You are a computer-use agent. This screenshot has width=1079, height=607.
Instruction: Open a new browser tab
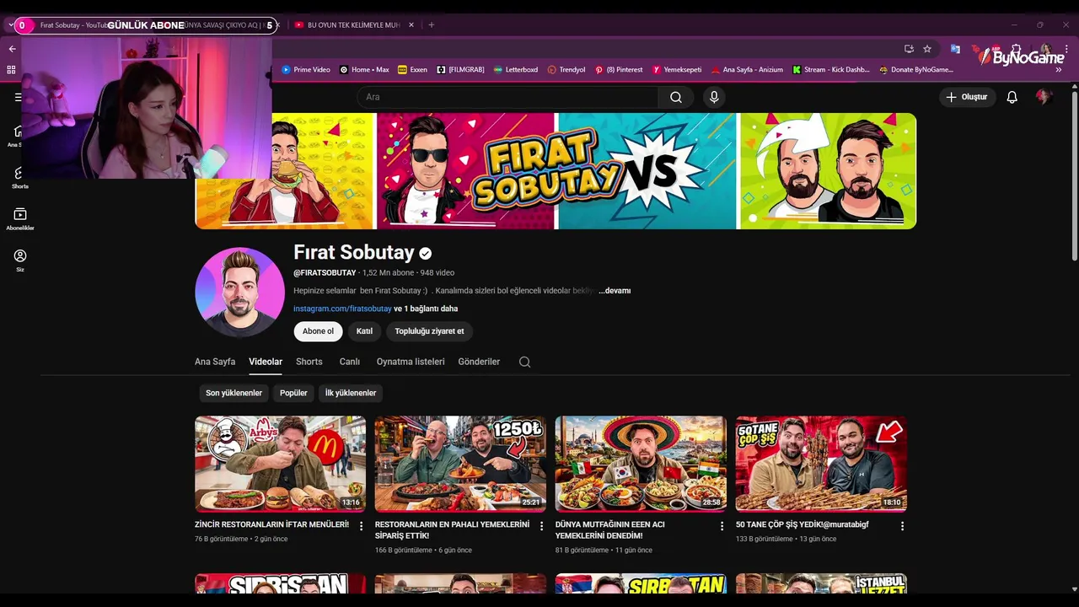click(x=431, y=25)
